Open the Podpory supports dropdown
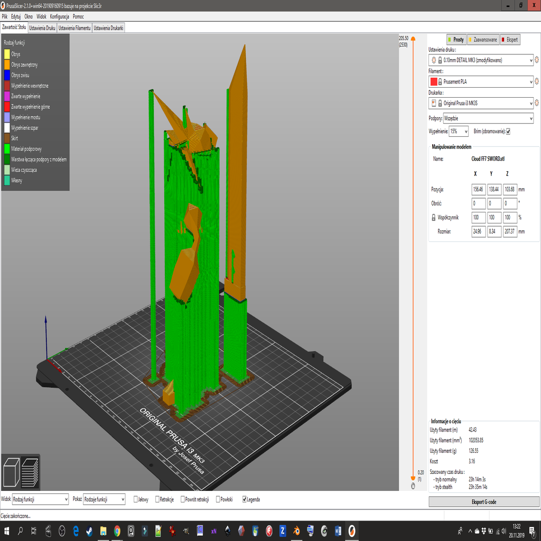 (x=488, y=118)
